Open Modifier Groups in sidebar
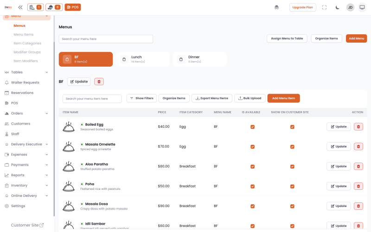The width and height of the screenshot is (371, 232). click(27, 52)
